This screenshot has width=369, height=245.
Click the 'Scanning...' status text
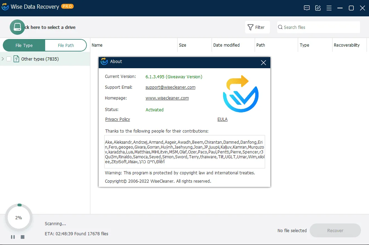55,223
